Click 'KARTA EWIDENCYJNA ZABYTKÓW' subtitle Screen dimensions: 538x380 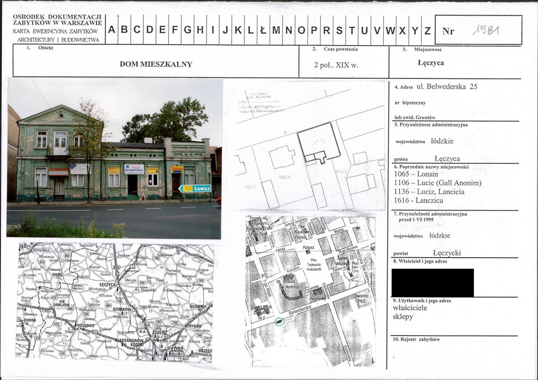56,31
